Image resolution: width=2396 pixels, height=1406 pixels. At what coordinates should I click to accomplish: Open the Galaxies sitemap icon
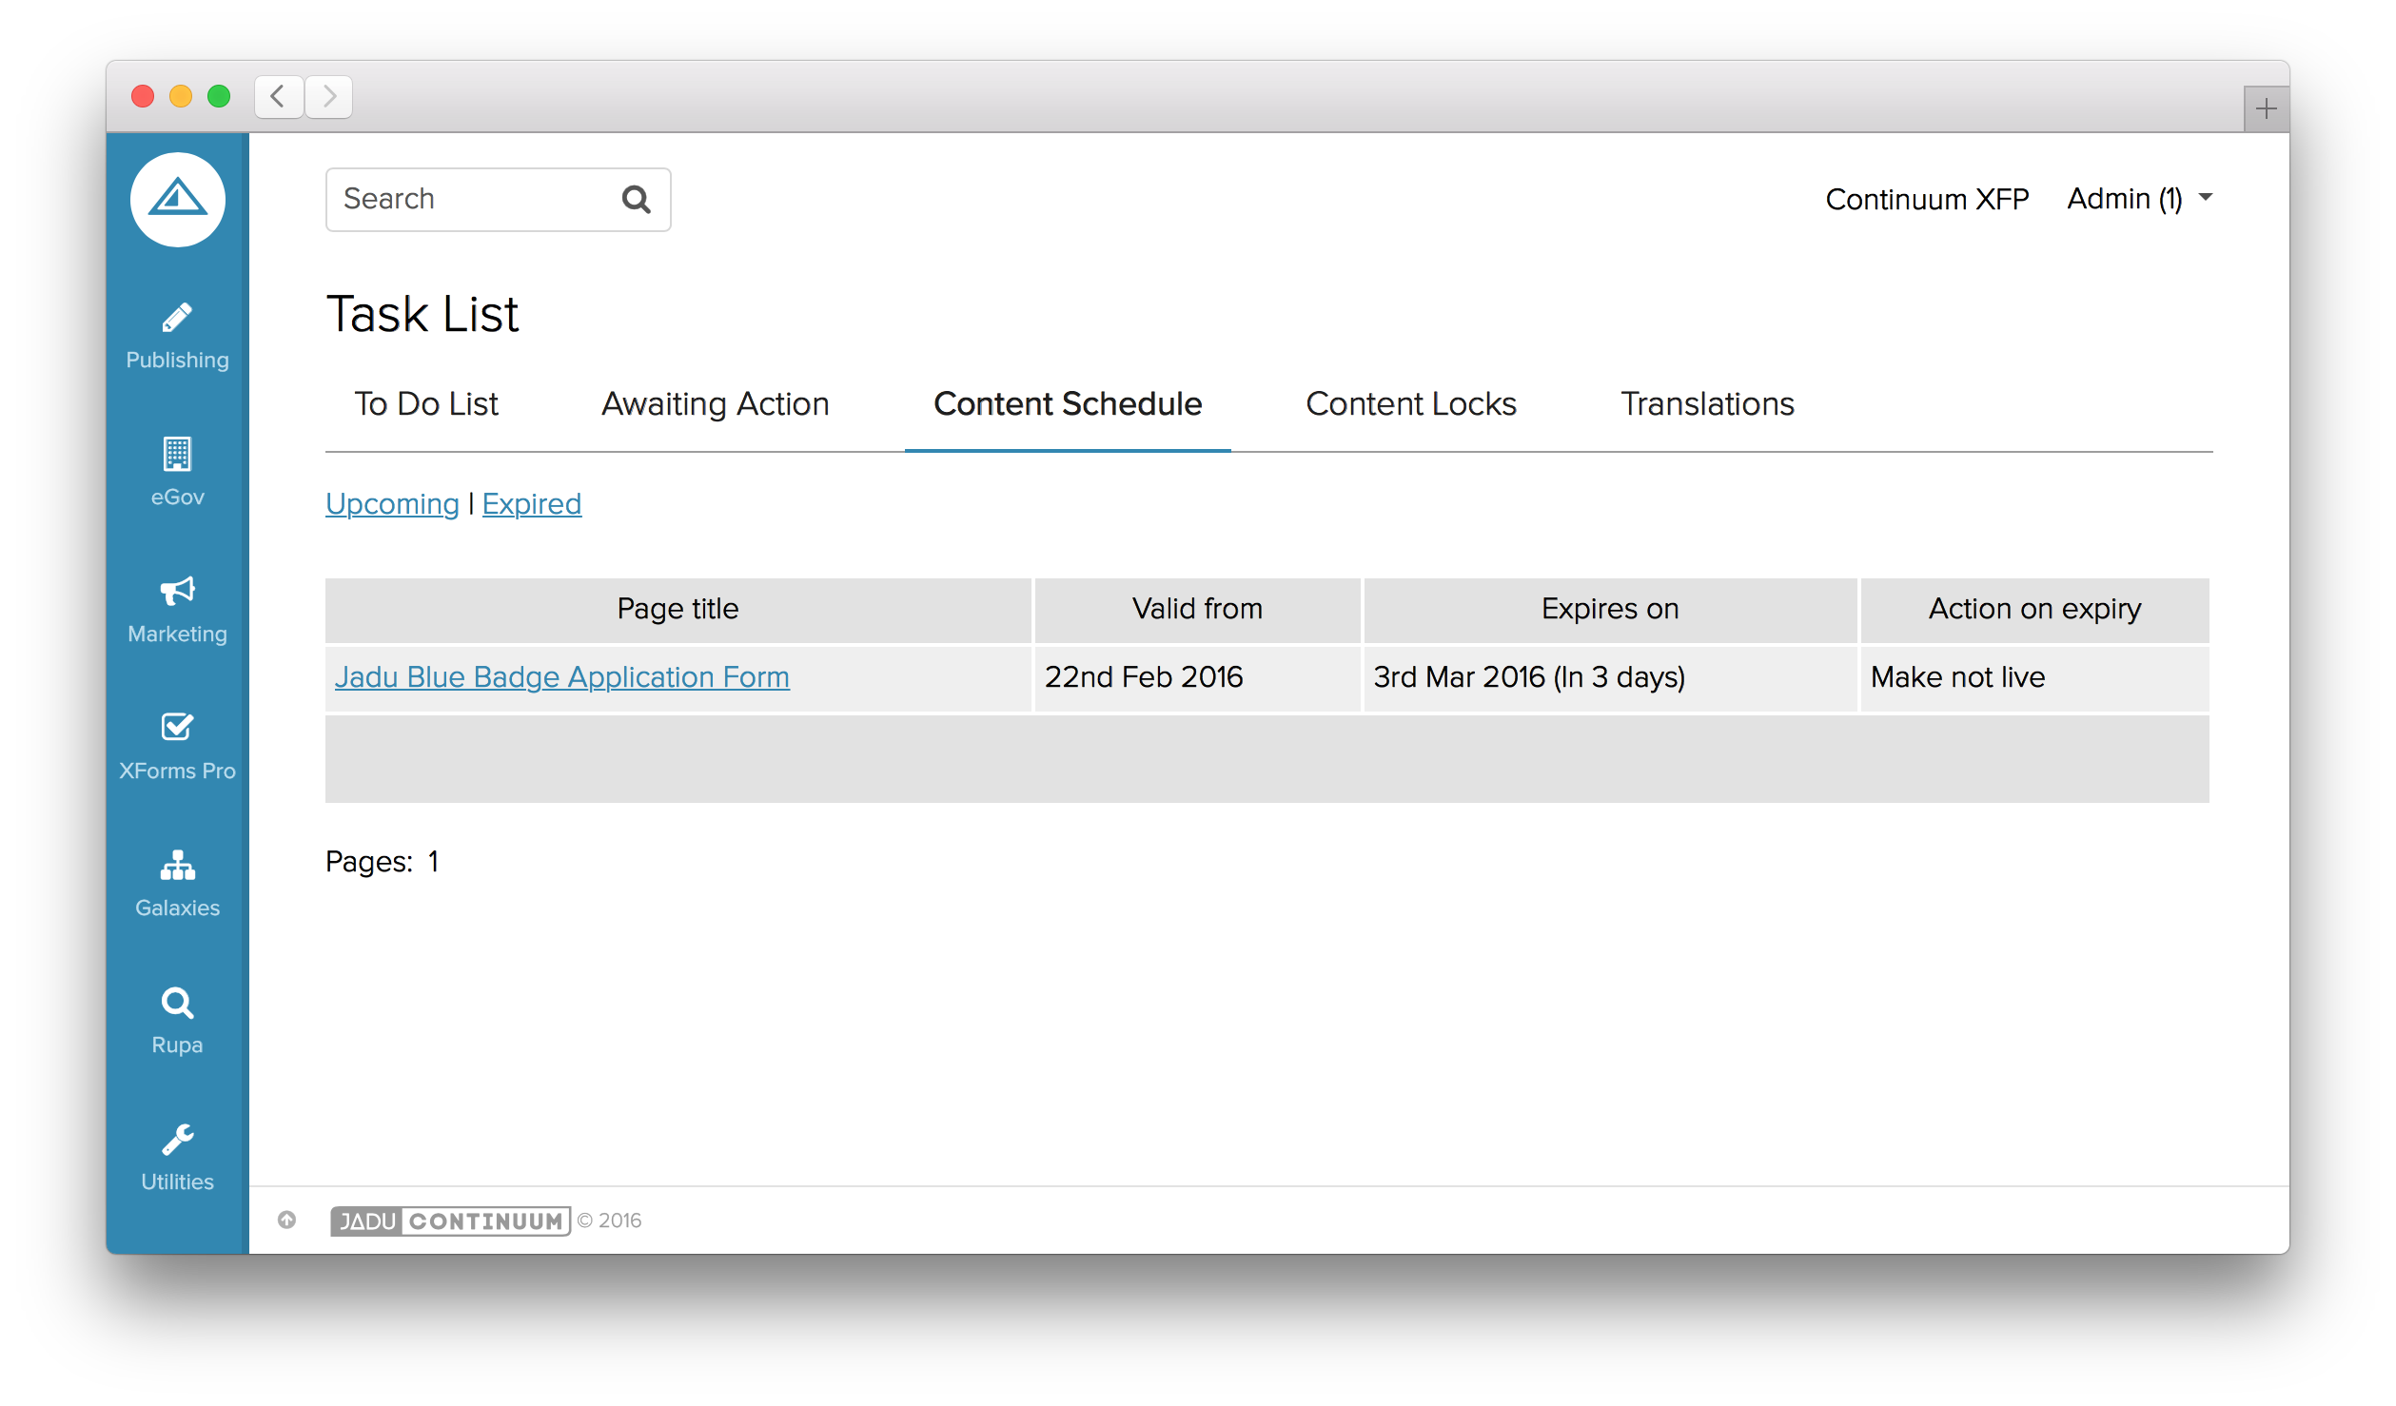(178, 865)
